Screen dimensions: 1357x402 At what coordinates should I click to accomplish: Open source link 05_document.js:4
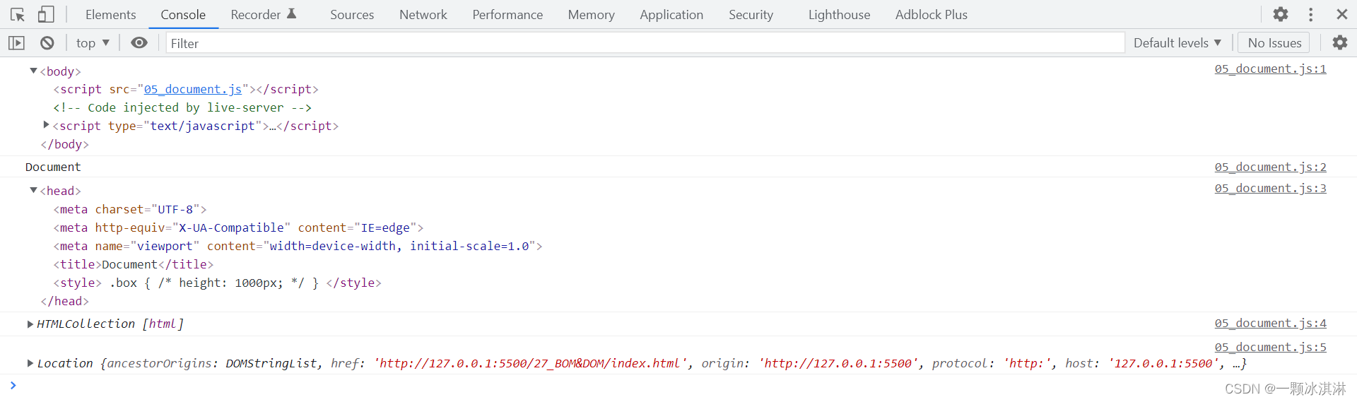[x=1270, y=323]
